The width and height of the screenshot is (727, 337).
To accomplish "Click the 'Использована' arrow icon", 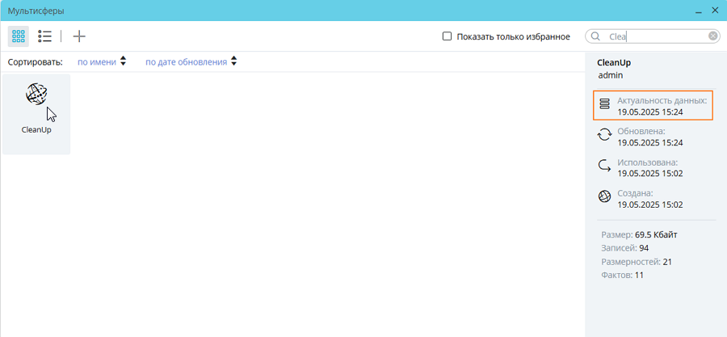I will 604,166.
